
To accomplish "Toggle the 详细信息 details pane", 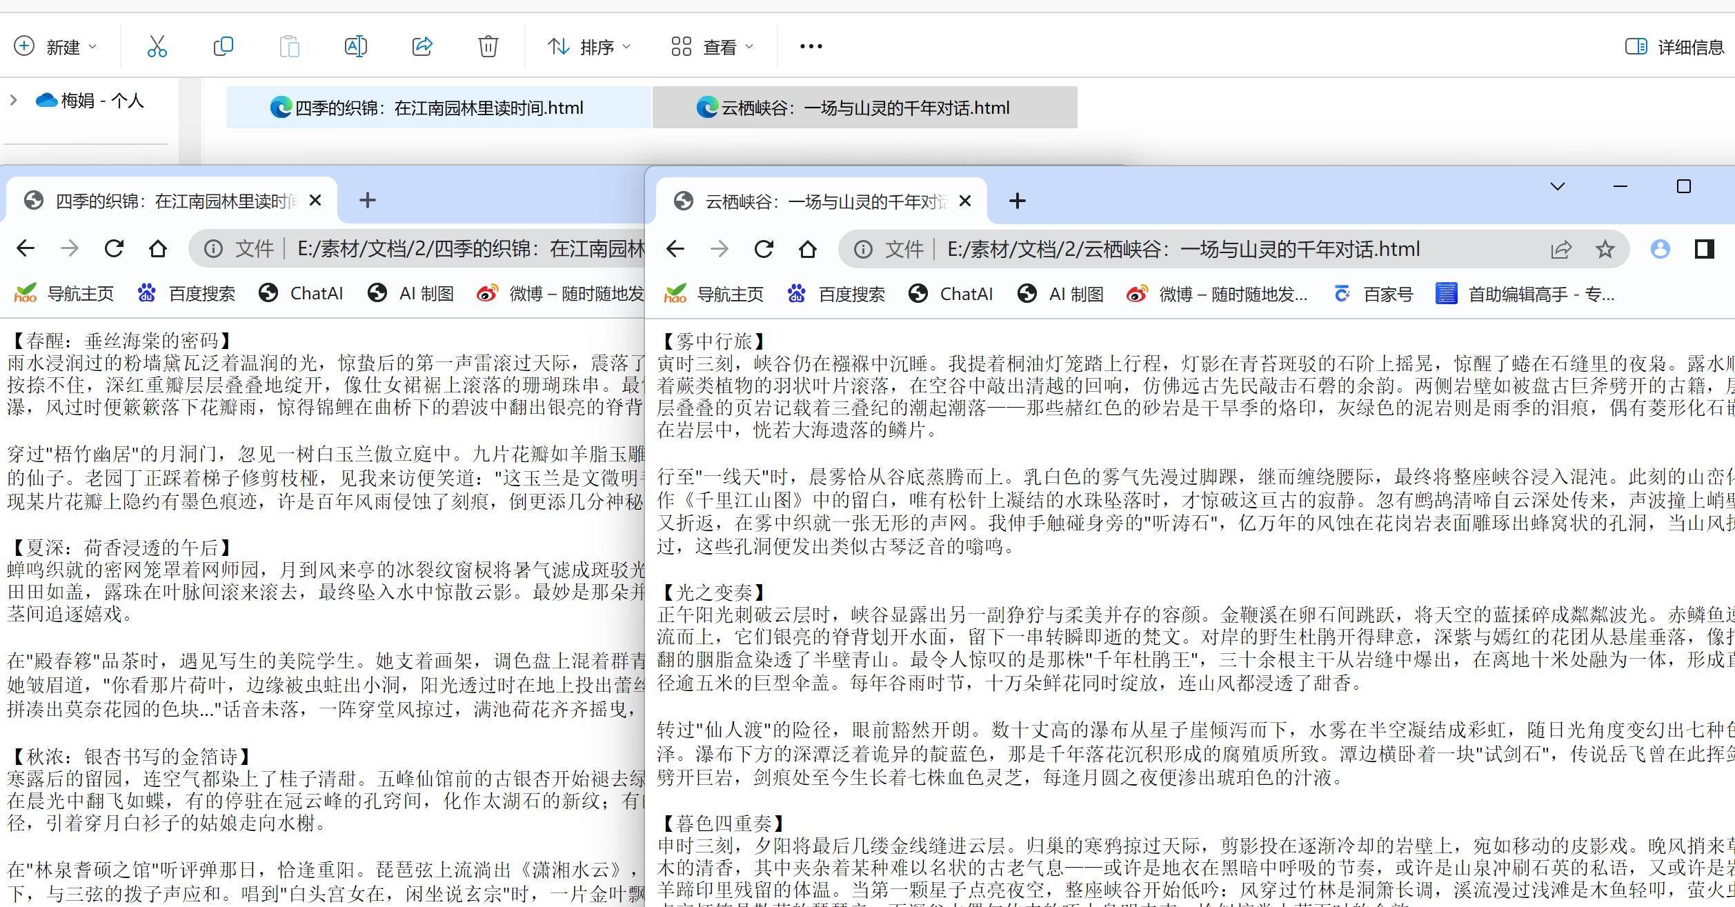I will click(x=1675, y=47).
